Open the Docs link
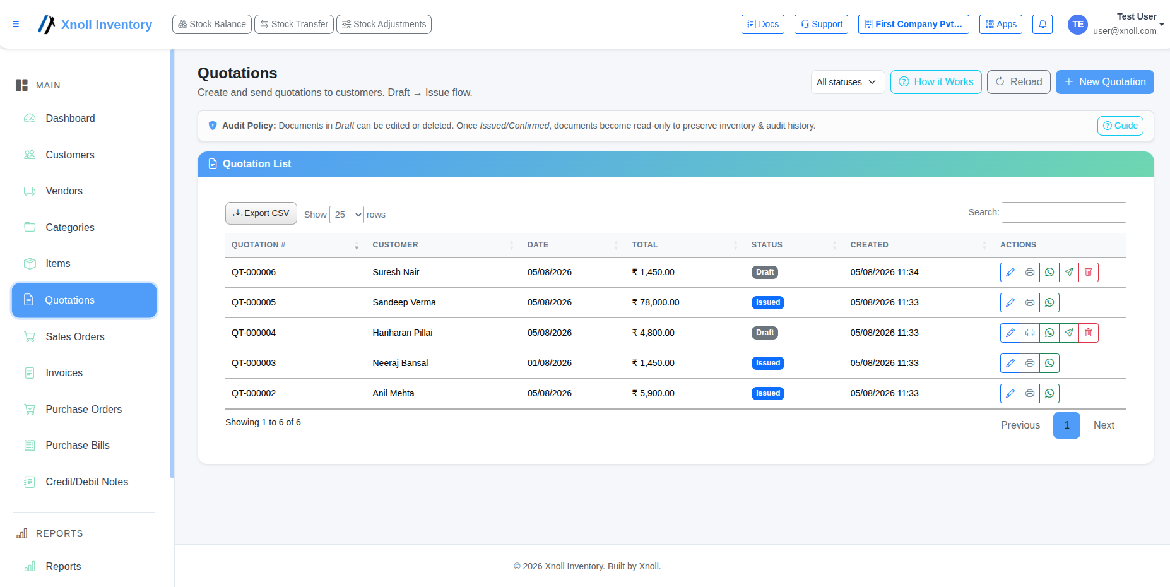 coord(763,24)
